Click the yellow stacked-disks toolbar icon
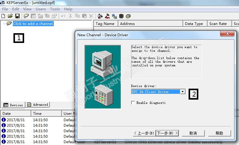The height and width of the screenshot is (145, 239). pos(128,16)
